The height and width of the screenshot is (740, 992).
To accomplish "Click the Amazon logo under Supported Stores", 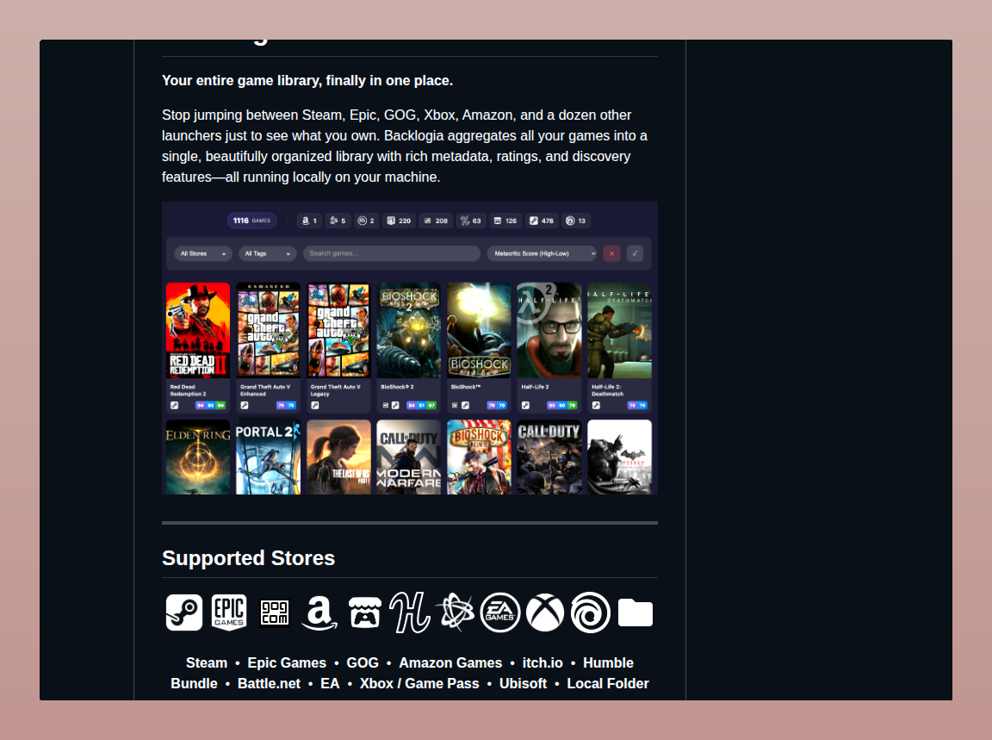I will [x=319, y=613].
